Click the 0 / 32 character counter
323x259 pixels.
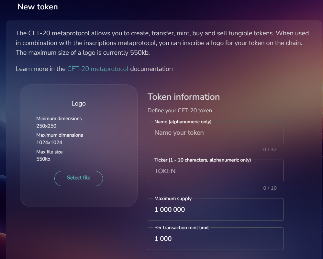(270, 150)
